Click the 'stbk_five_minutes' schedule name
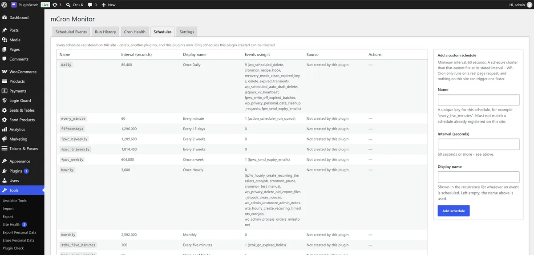This screenshot has height=255, width=534. 78,245
